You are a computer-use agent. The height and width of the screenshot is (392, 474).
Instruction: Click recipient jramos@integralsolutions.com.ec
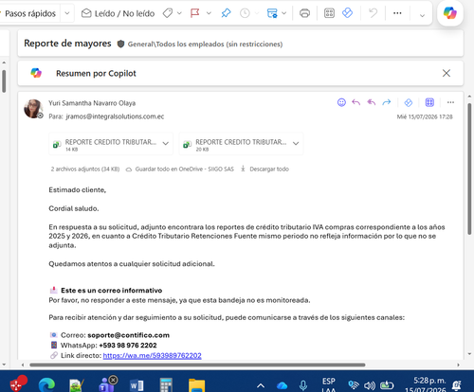click(x=115, y=116)
